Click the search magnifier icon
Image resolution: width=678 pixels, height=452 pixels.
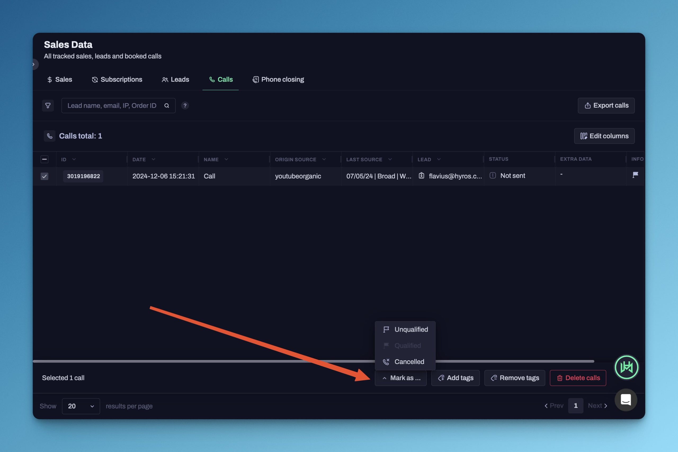click(167, 106)
